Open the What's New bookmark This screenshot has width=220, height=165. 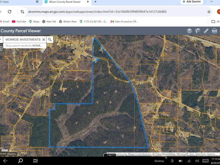68,21
